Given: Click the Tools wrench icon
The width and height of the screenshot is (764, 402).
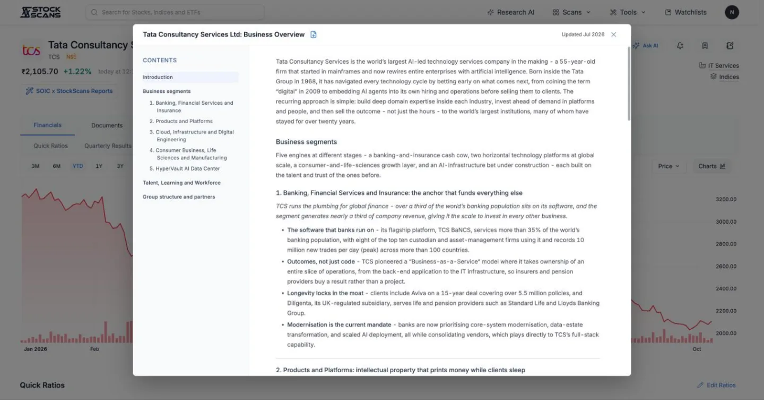Looking at the screenshot, I should (613, 12).
